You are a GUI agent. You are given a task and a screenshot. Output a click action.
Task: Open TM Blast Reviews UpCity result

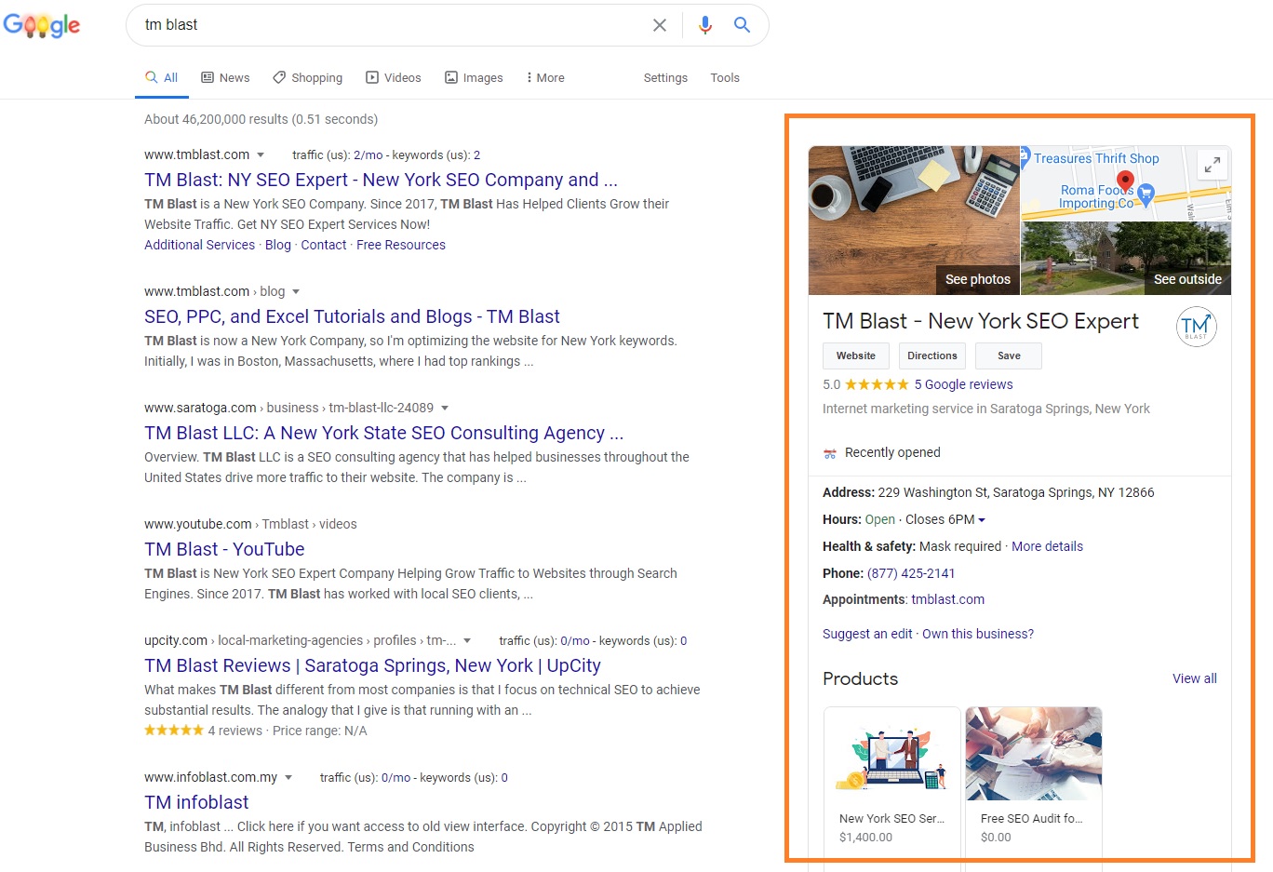(372, 665)
